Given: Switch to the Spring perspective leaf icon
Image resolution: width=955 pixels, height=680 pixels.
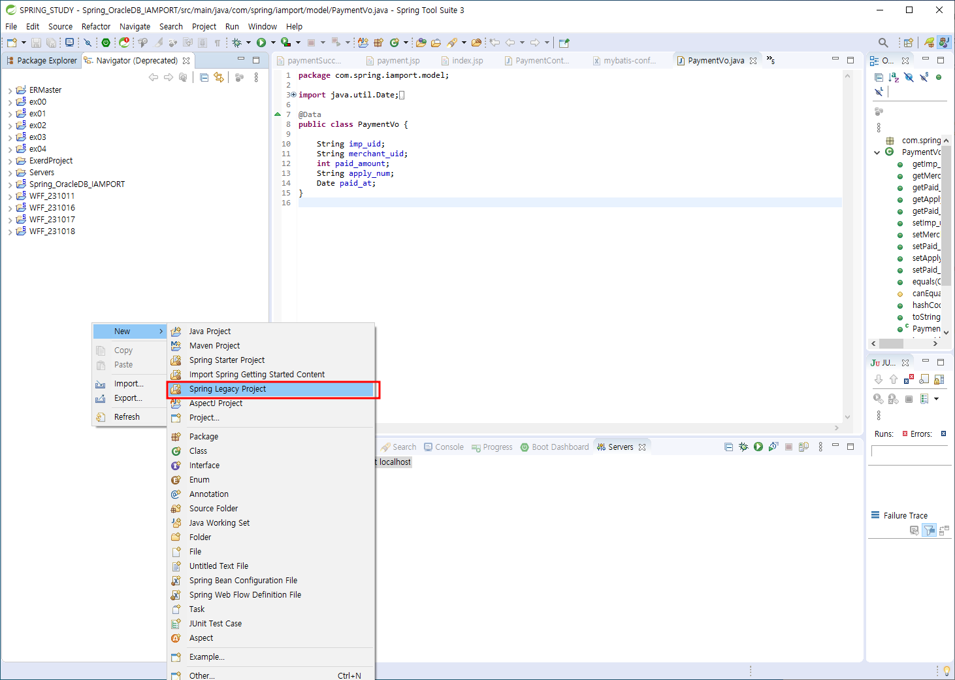Looking at the screenshot, I should (929, 42).
